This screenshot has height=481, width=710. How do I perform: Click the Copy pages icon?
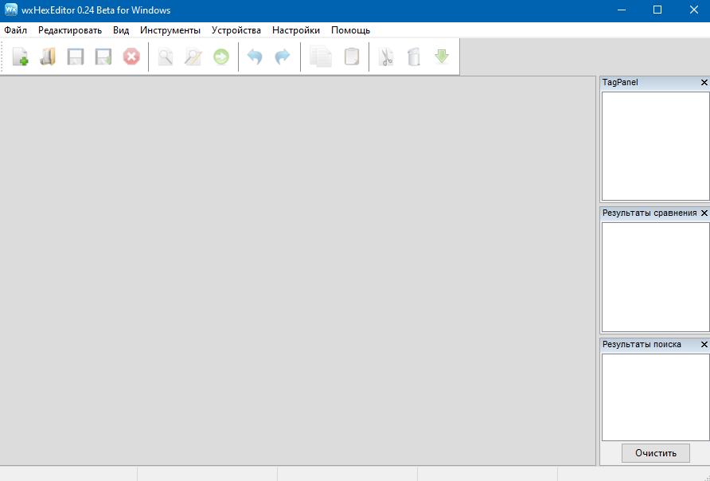point(321,57)
